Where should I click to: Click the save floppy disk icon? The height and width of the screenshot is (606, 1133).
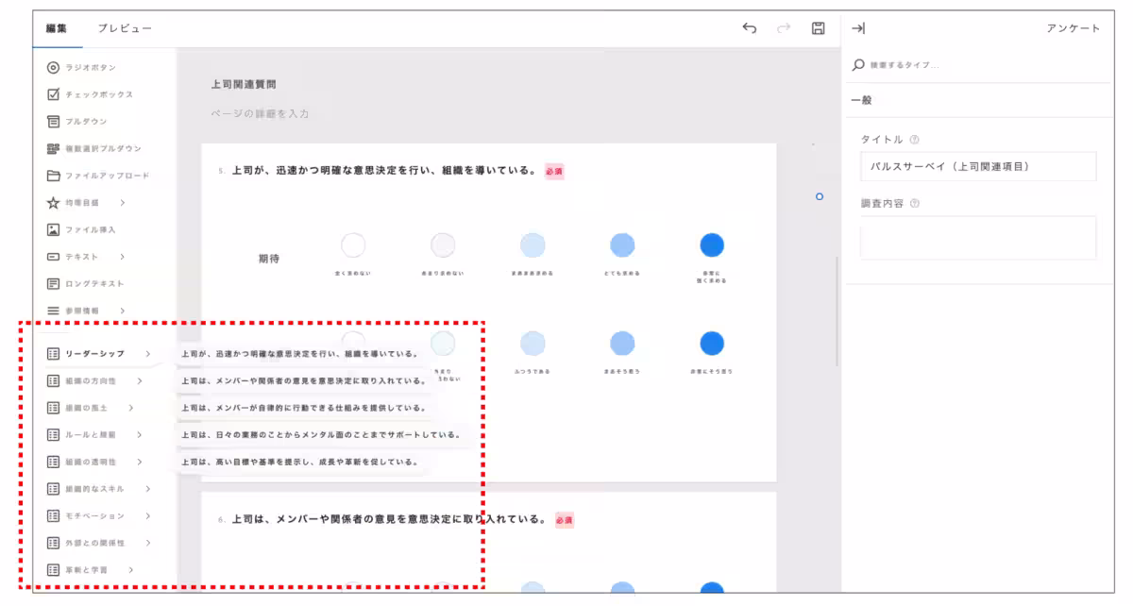tap(819, 28)
